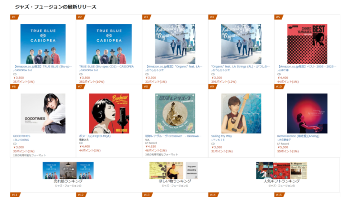This screenshot has height=197, width=358.
Task: Click the GOODTIMES album cover
Action: (x=43, y=113)
